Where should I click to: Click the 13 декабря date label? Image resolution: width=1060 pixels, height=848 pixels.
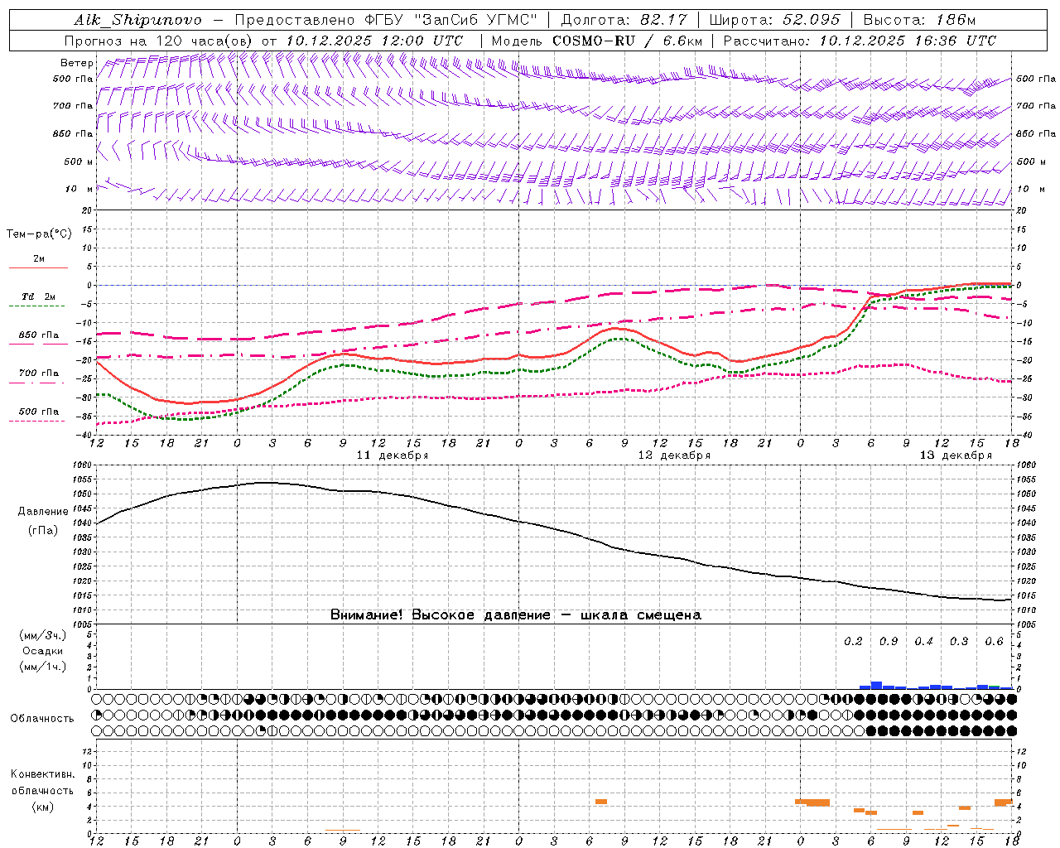tap(956, 455)
